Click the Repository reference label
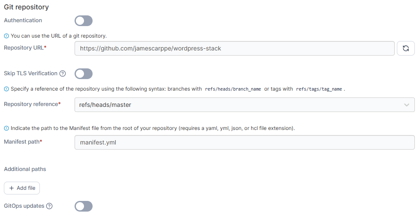This screenshot has height=218, width=420. click(x=31, y=104)
